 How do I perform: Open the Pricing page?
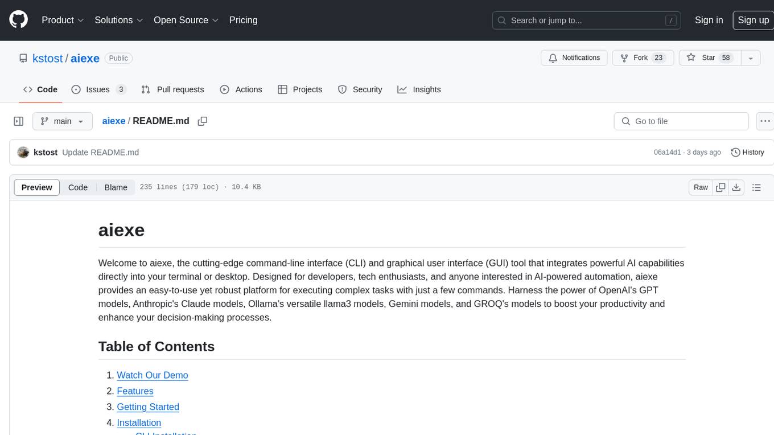(x=243, y=20)
